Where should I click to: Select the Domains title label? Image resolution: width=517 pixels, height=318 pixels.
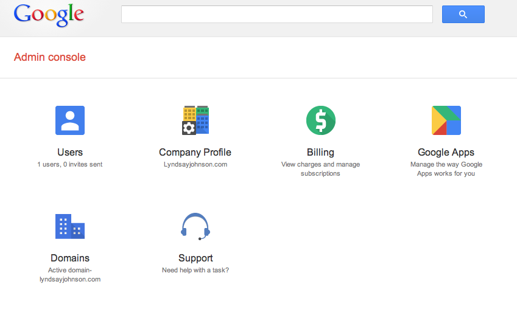[70, 258]
